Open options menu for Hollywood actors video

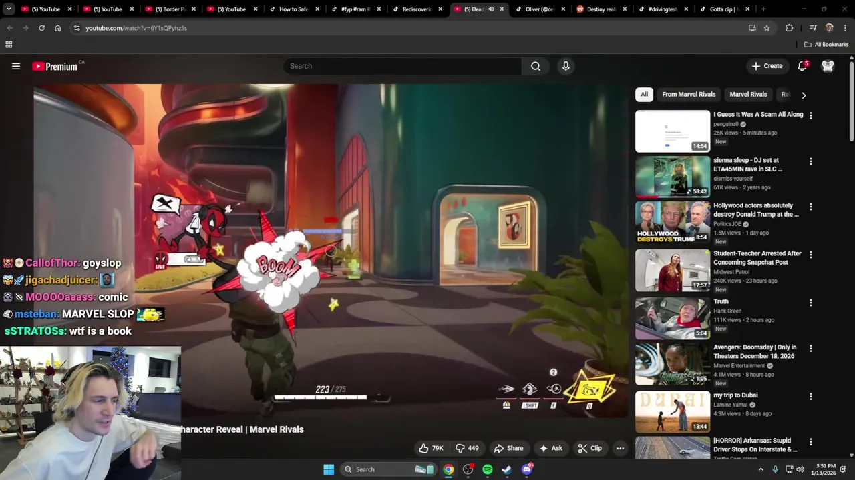tap(810, 207)
